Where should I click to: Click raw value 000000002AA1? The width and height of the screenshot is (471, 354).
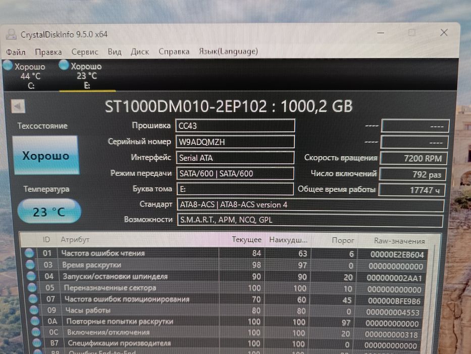click(x=394, y=278)
